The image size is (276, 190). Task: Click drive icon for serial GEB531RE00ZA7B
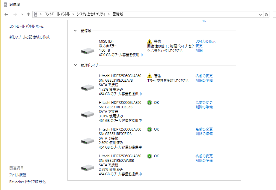tap(88, 87)
